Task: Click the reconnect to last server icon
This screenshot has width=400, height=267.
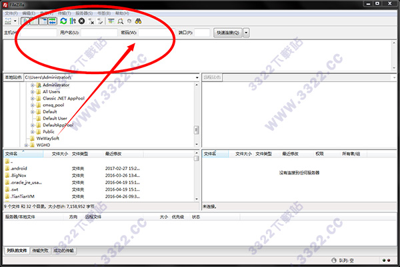Action: tap(100, 21)
